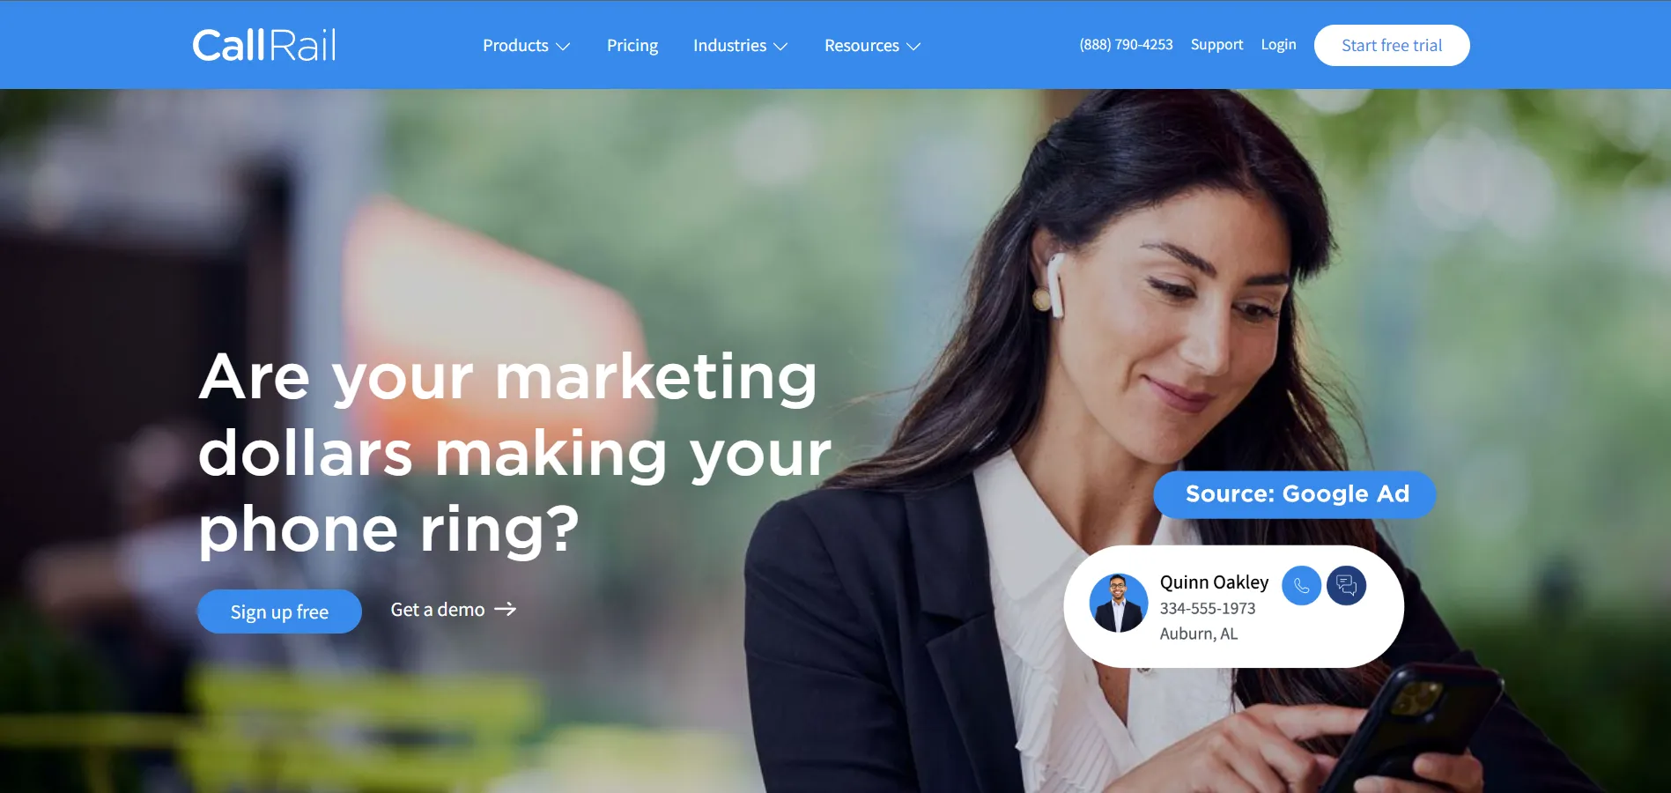Click Quinn Oakley's profile photo
This screenshot has height=793, width=1671.
pos(1118,604)
